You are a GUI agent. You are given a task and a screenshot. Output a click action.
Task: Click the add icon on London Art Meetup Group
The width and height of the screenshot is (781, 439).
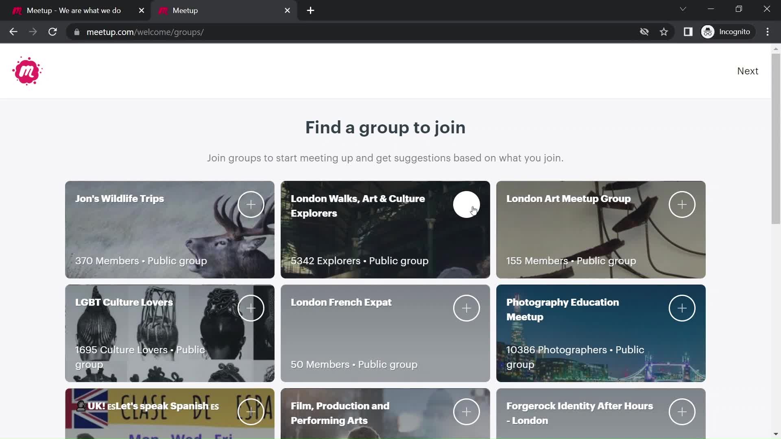pyautogui.click(x=682, y=204)
